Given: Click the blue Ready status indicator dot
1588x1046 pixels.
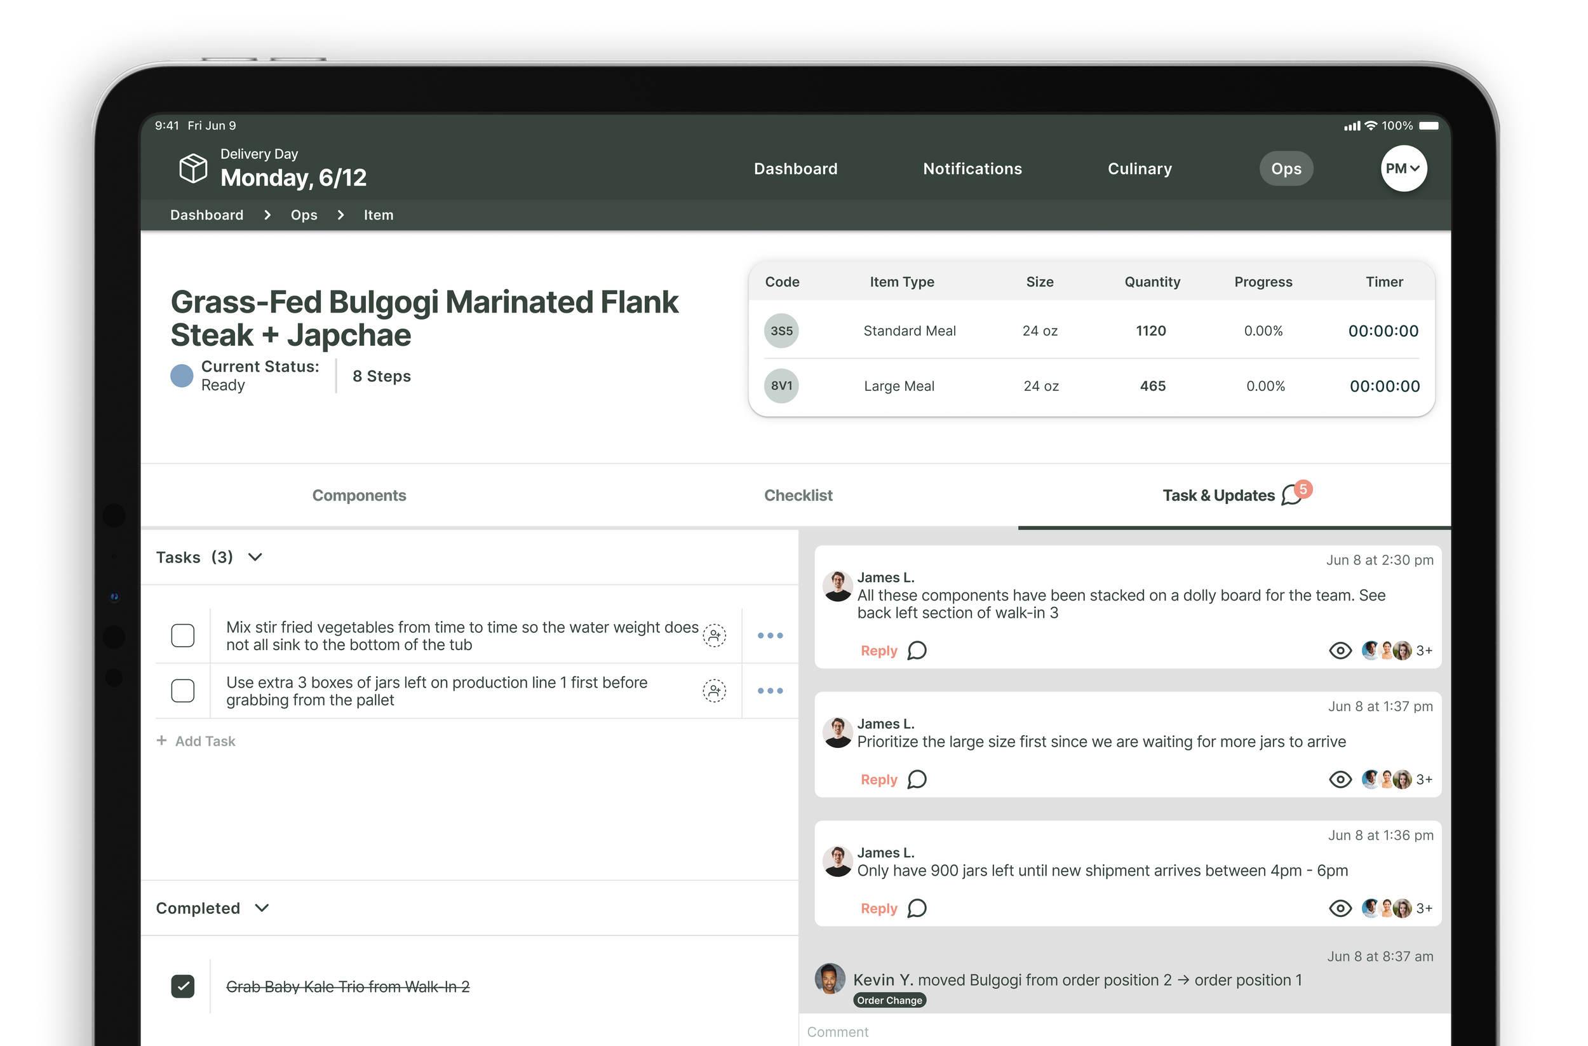Looking at the screenshot, I should pyautogui.click(x=182, y=376).
